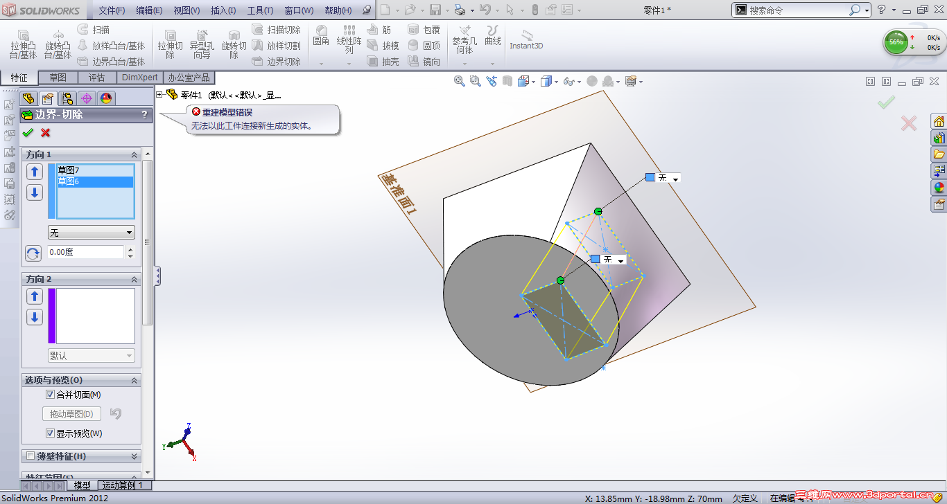The width and height of the screenshot is (947, 504).
Task: Open the 方向 2 默认 dropdown
Action: tap(92, 356)
